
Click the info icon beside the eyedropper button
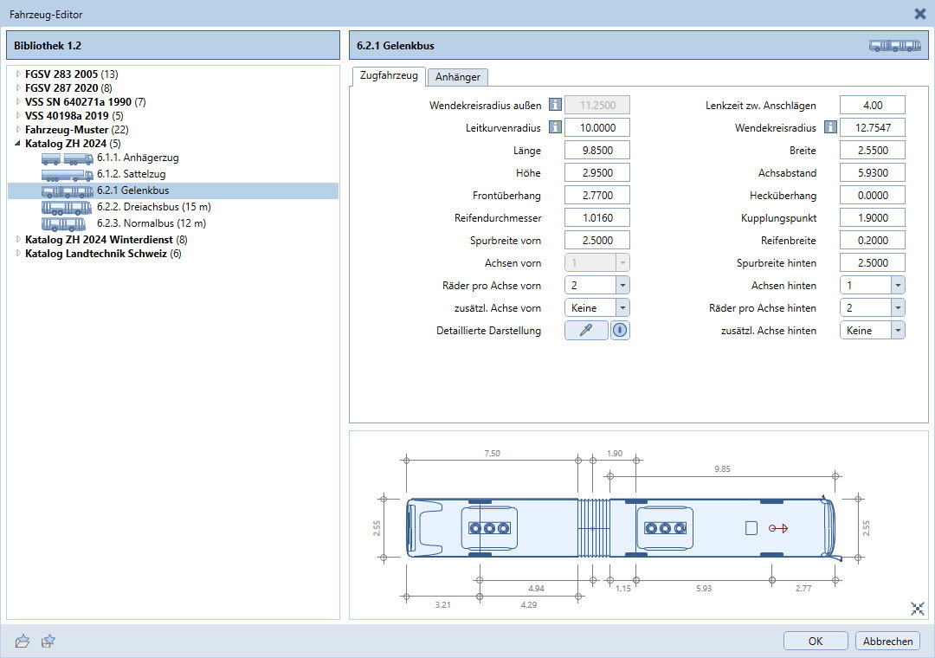620,330
